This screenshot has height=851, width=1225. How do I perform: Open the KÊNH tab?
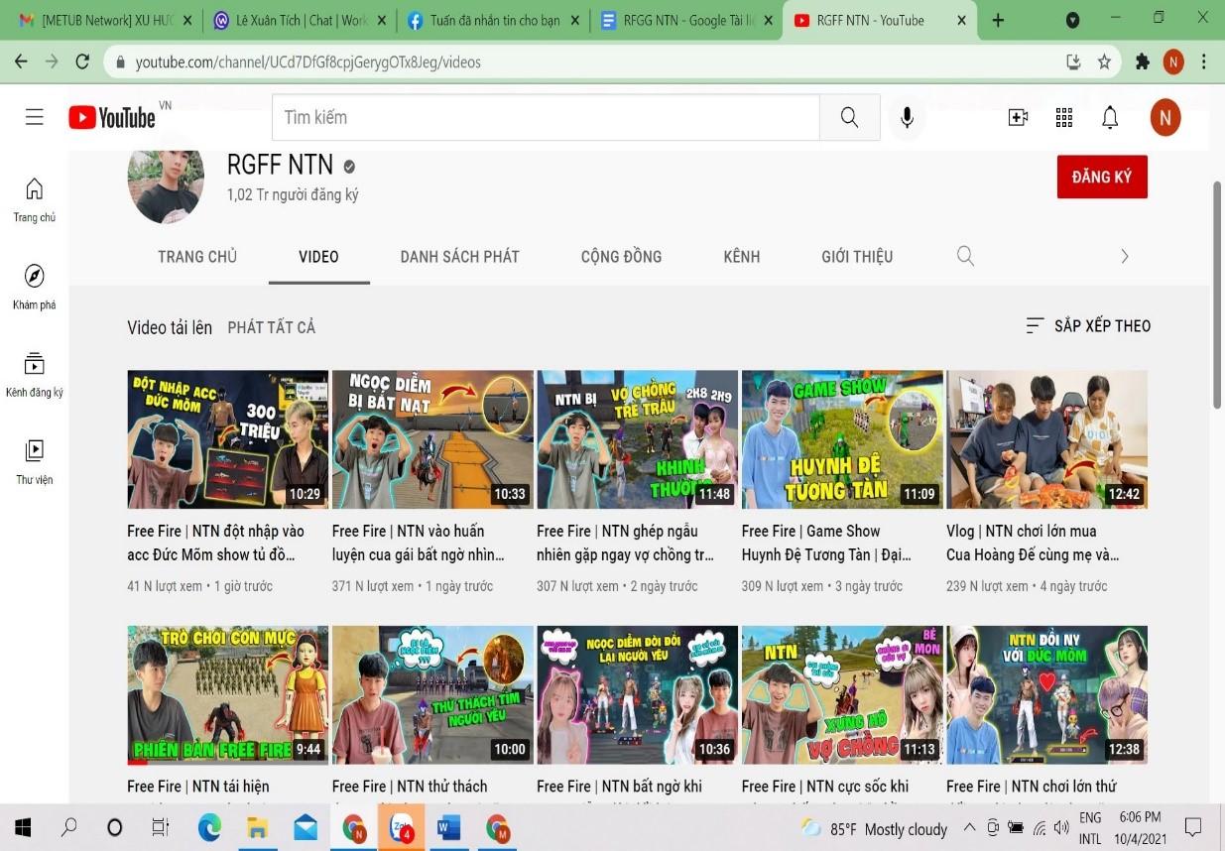pos(742,256)
